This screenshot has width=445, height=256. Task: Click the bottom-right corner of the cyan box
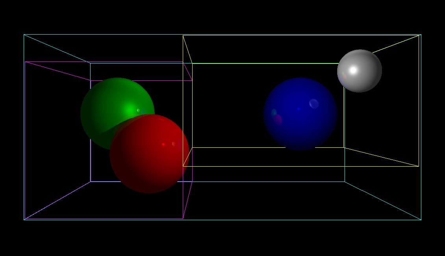[x=421, y=220]
